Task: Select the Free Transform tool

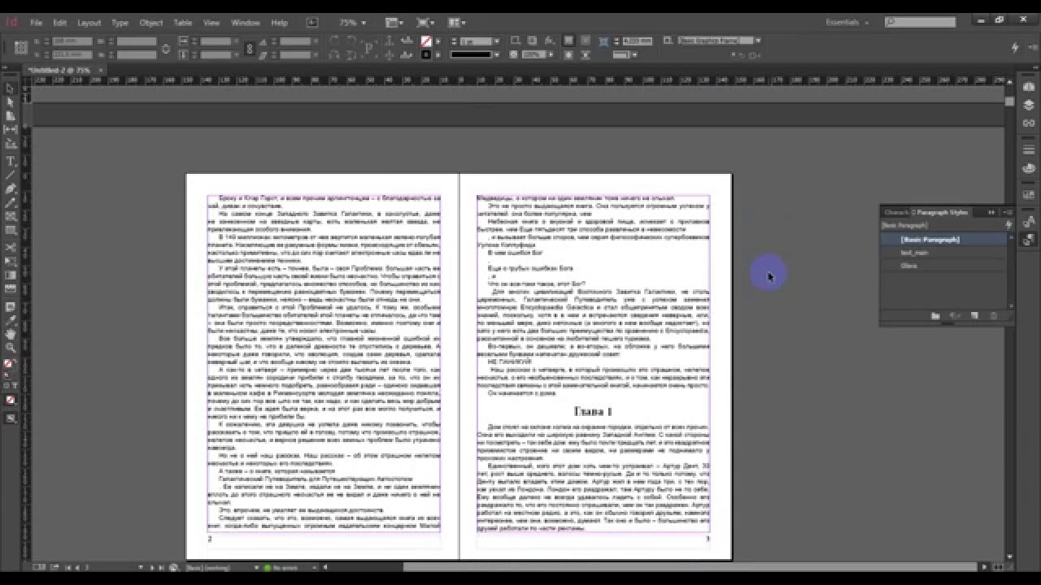Action: [11, 261]
